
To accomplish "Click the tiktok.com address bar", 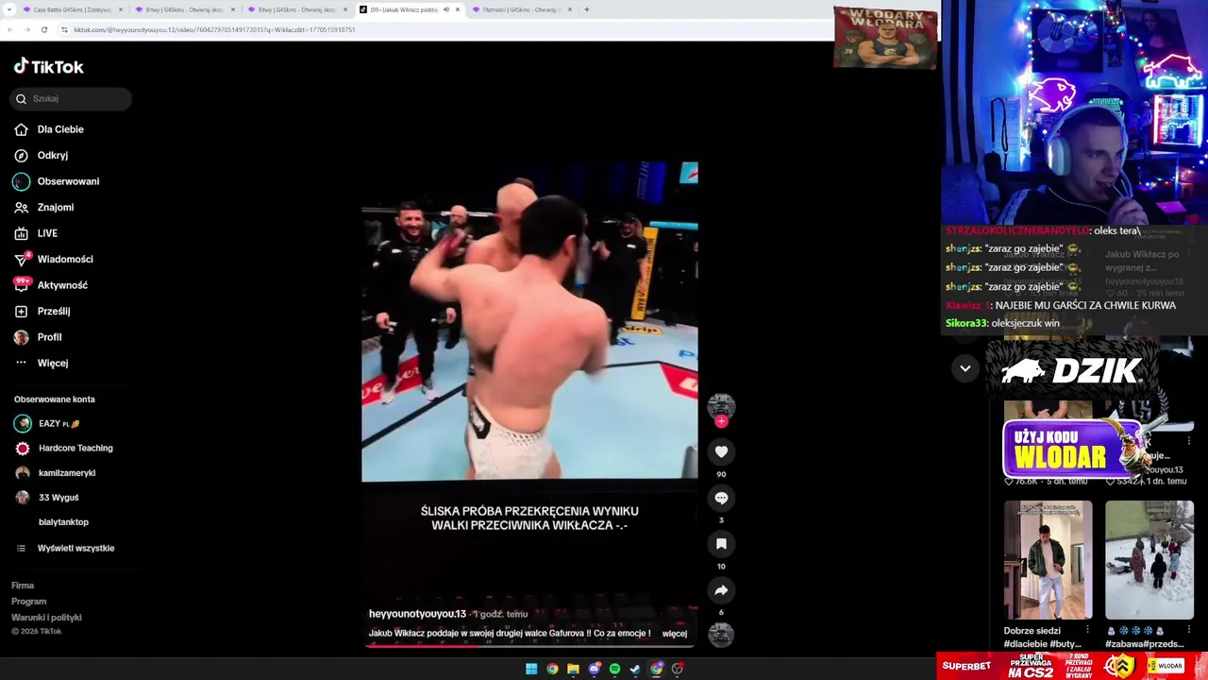I will pos(444,29).
